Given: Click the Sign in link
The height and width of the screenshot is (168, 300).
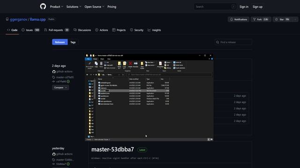Looking at the screenshot, I should (244, 7).
